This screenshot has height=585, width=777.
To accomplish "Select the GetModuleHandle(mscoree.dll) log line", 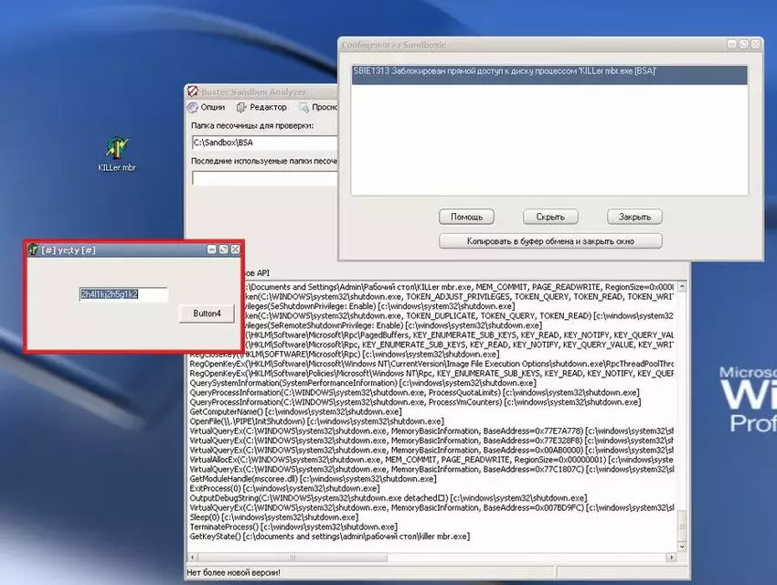I will 314,479.
